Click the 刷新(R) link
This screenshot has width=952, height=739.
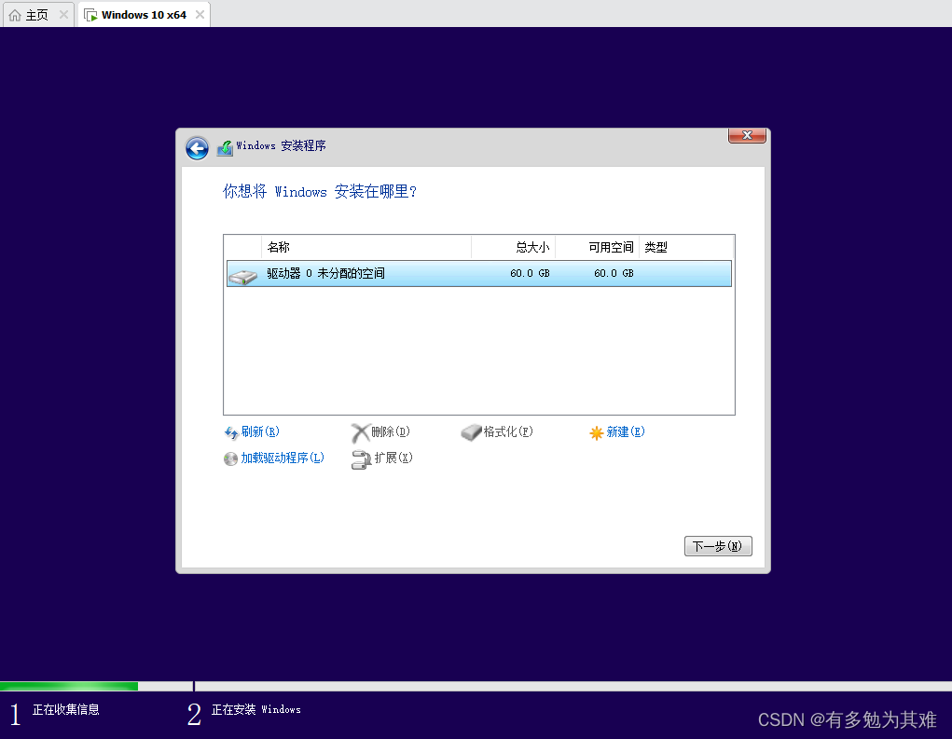click(260, 432)
